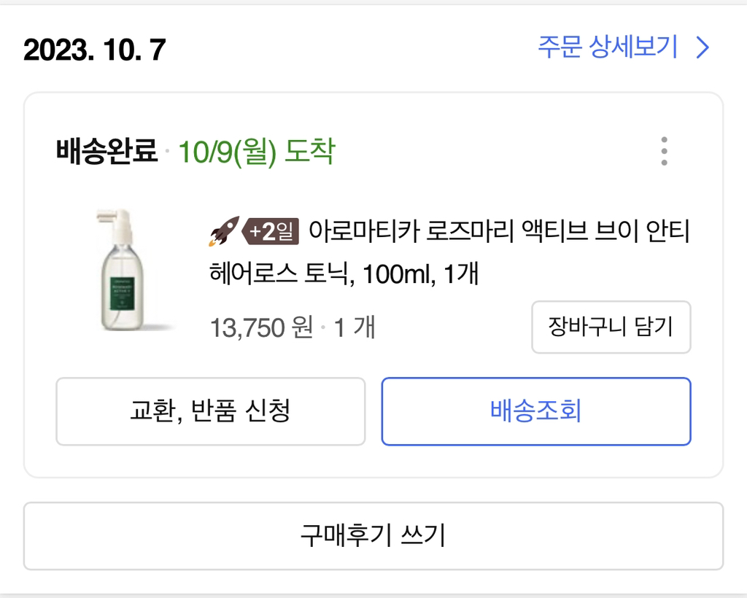Click the blue chevron beside 주문 상세보기
This screenshot has width=747, height=598.
point(702,48)
